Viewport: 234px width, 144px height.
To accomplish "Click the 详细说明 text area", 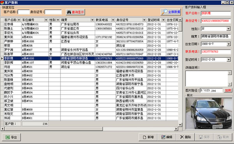I will click(207, 78).
